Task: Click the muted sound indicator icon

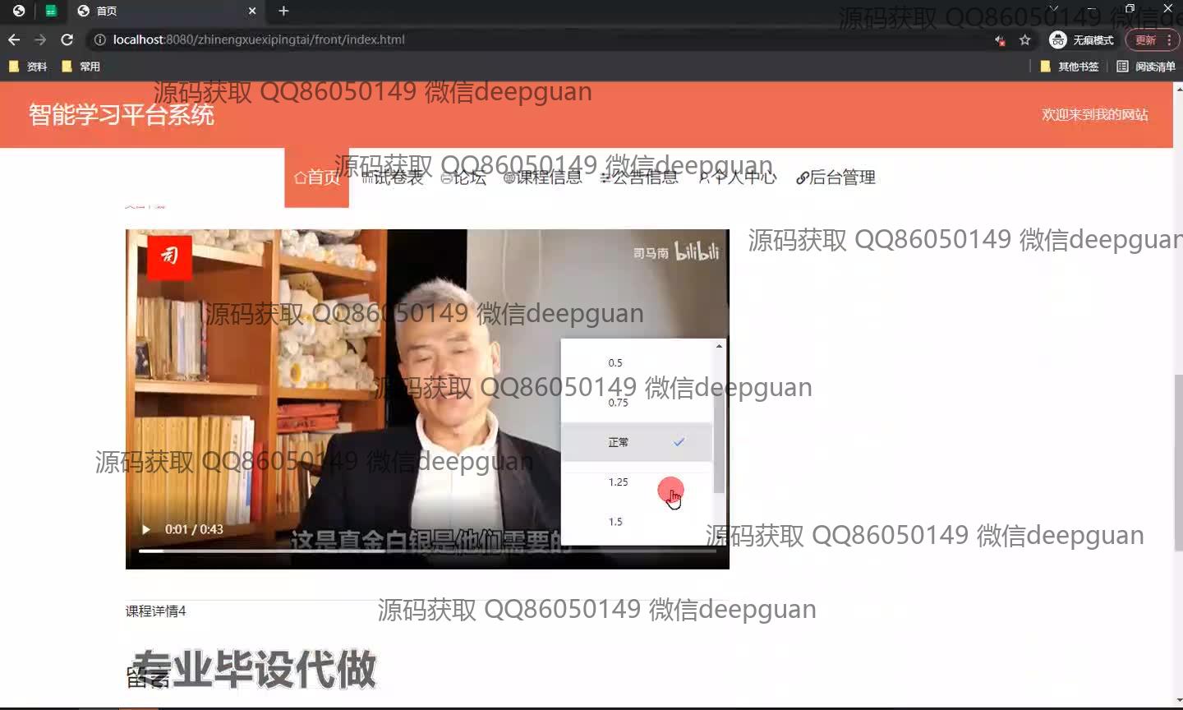Action: 1000,39
